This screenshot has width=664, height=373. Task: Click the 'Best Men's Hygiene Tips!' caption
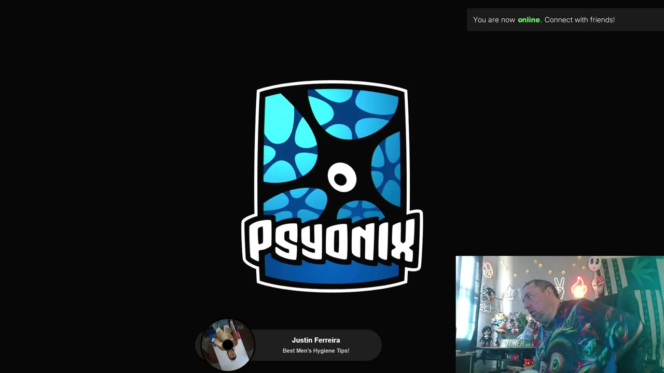316,351
